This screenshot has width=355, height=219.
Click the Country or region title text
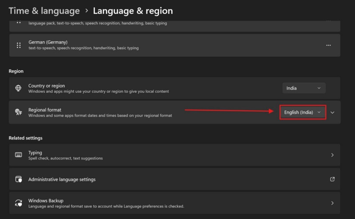pyautogui.click(x=47, y=86)
